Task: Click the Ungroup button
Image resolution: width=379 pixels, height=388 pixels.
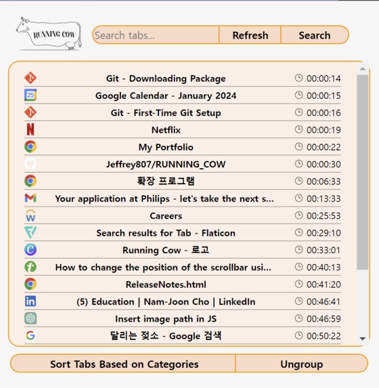Action: point(302,364)
